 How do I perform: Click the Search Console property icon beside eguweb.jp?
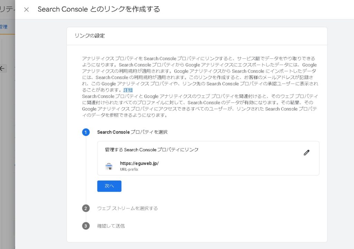click(109, 166)
